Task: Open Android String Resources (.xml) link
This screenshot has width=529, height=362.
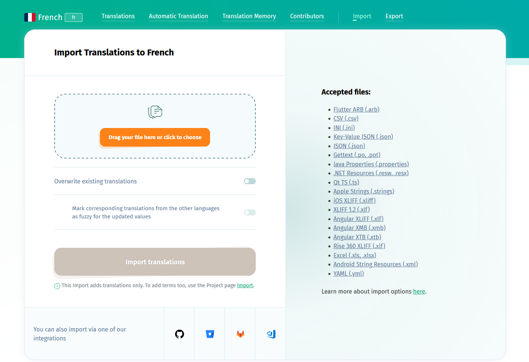Action: 375,264
